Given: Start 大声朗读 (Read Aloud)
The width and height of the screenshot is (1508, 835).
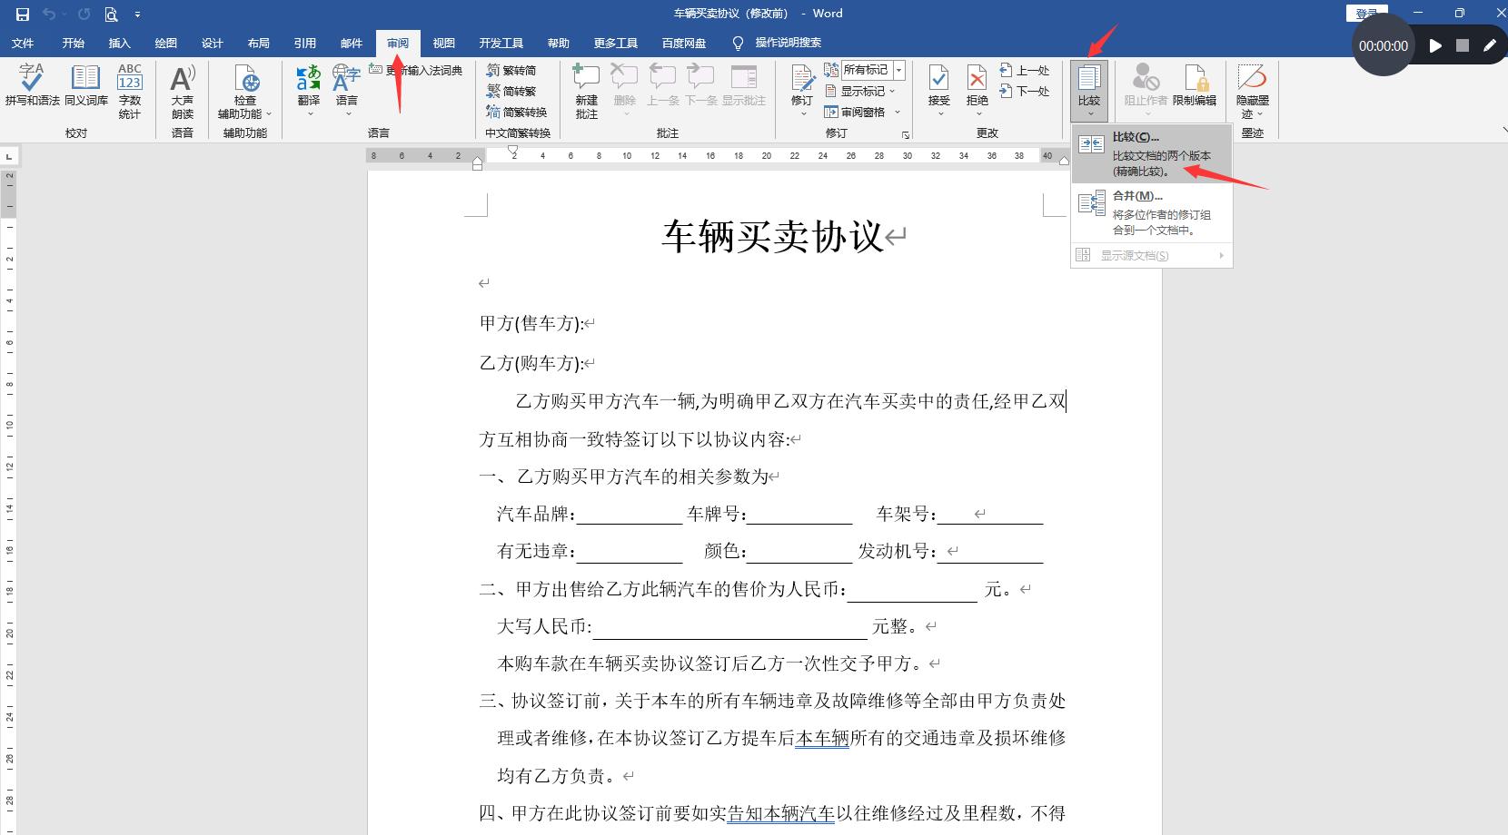Looking at the screenshot, I should point(182,91).
